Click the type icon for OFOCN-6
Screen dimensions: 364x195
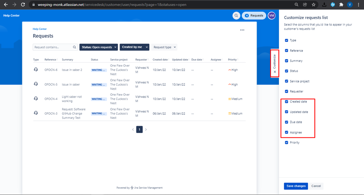(36, 70)
